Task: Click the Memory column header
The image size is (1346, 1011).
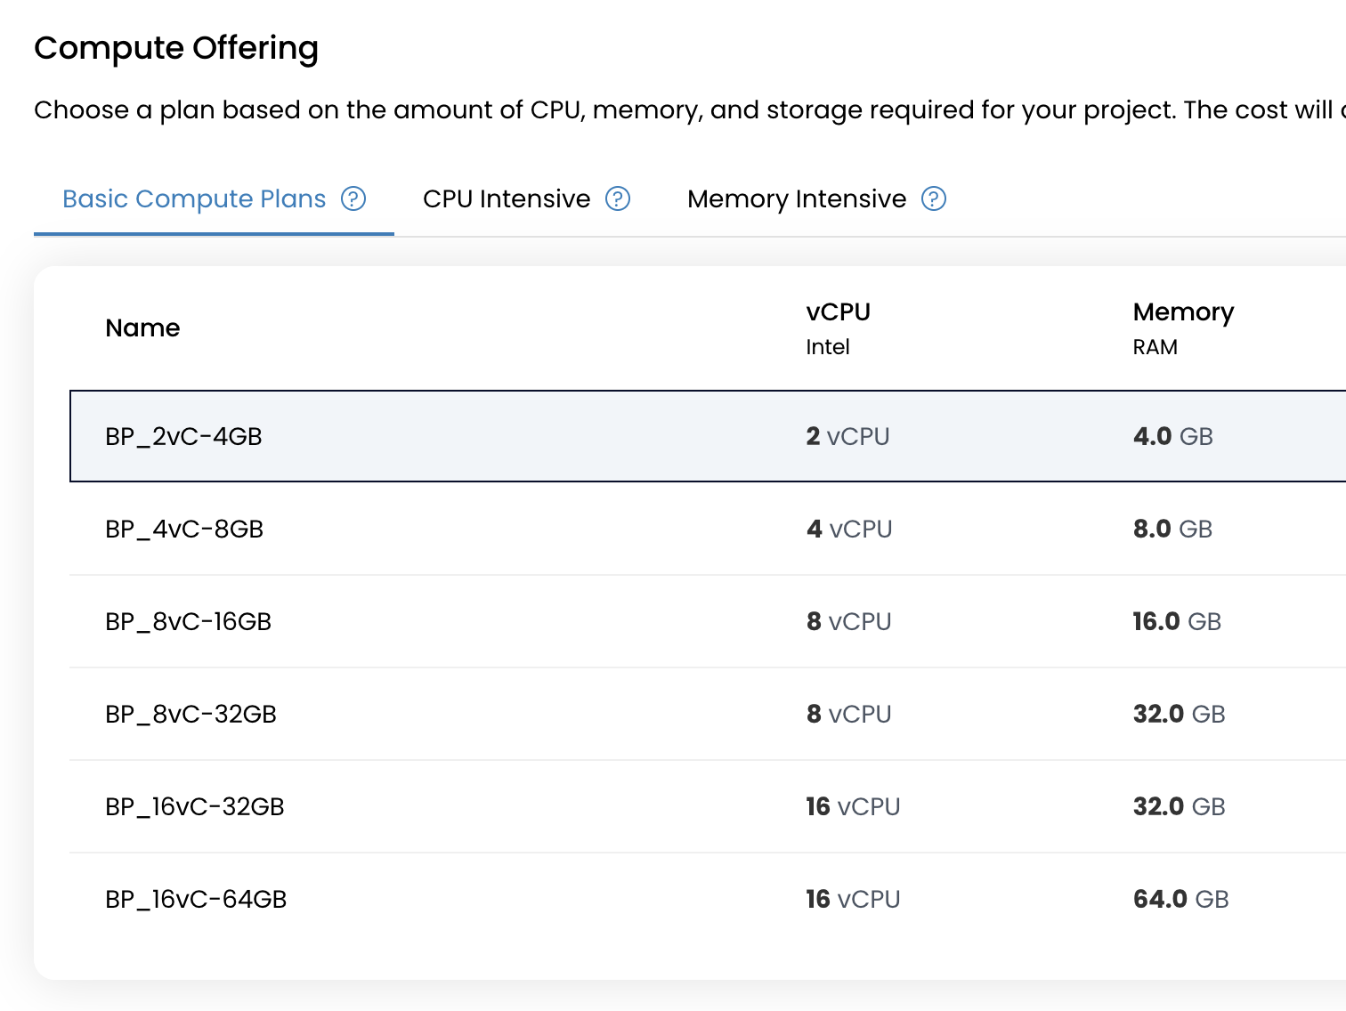Action: coord(1183,312)
